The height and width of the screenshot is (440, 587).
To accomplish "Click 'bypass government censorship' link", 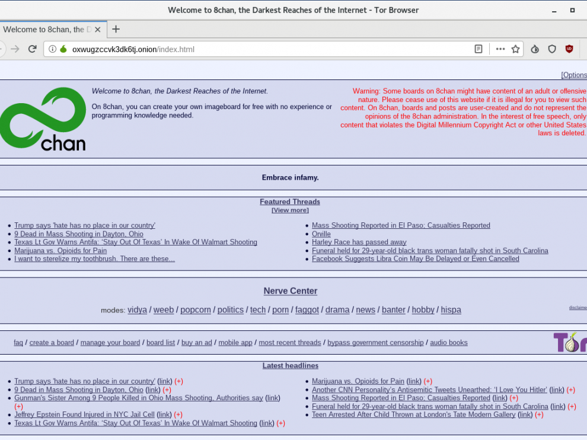I will [375, 343].
